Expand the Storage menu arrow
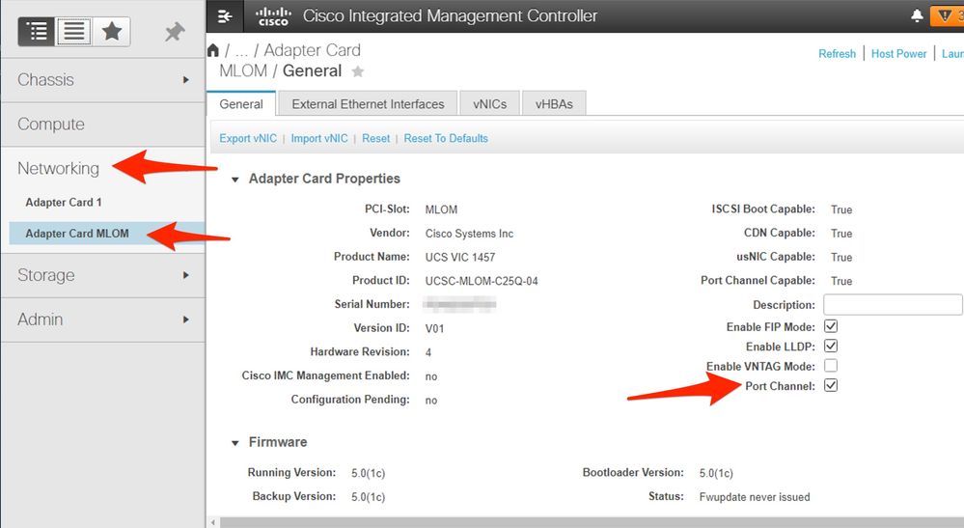The width and height of the screenshot is (964, 528). tap(185, 275)
